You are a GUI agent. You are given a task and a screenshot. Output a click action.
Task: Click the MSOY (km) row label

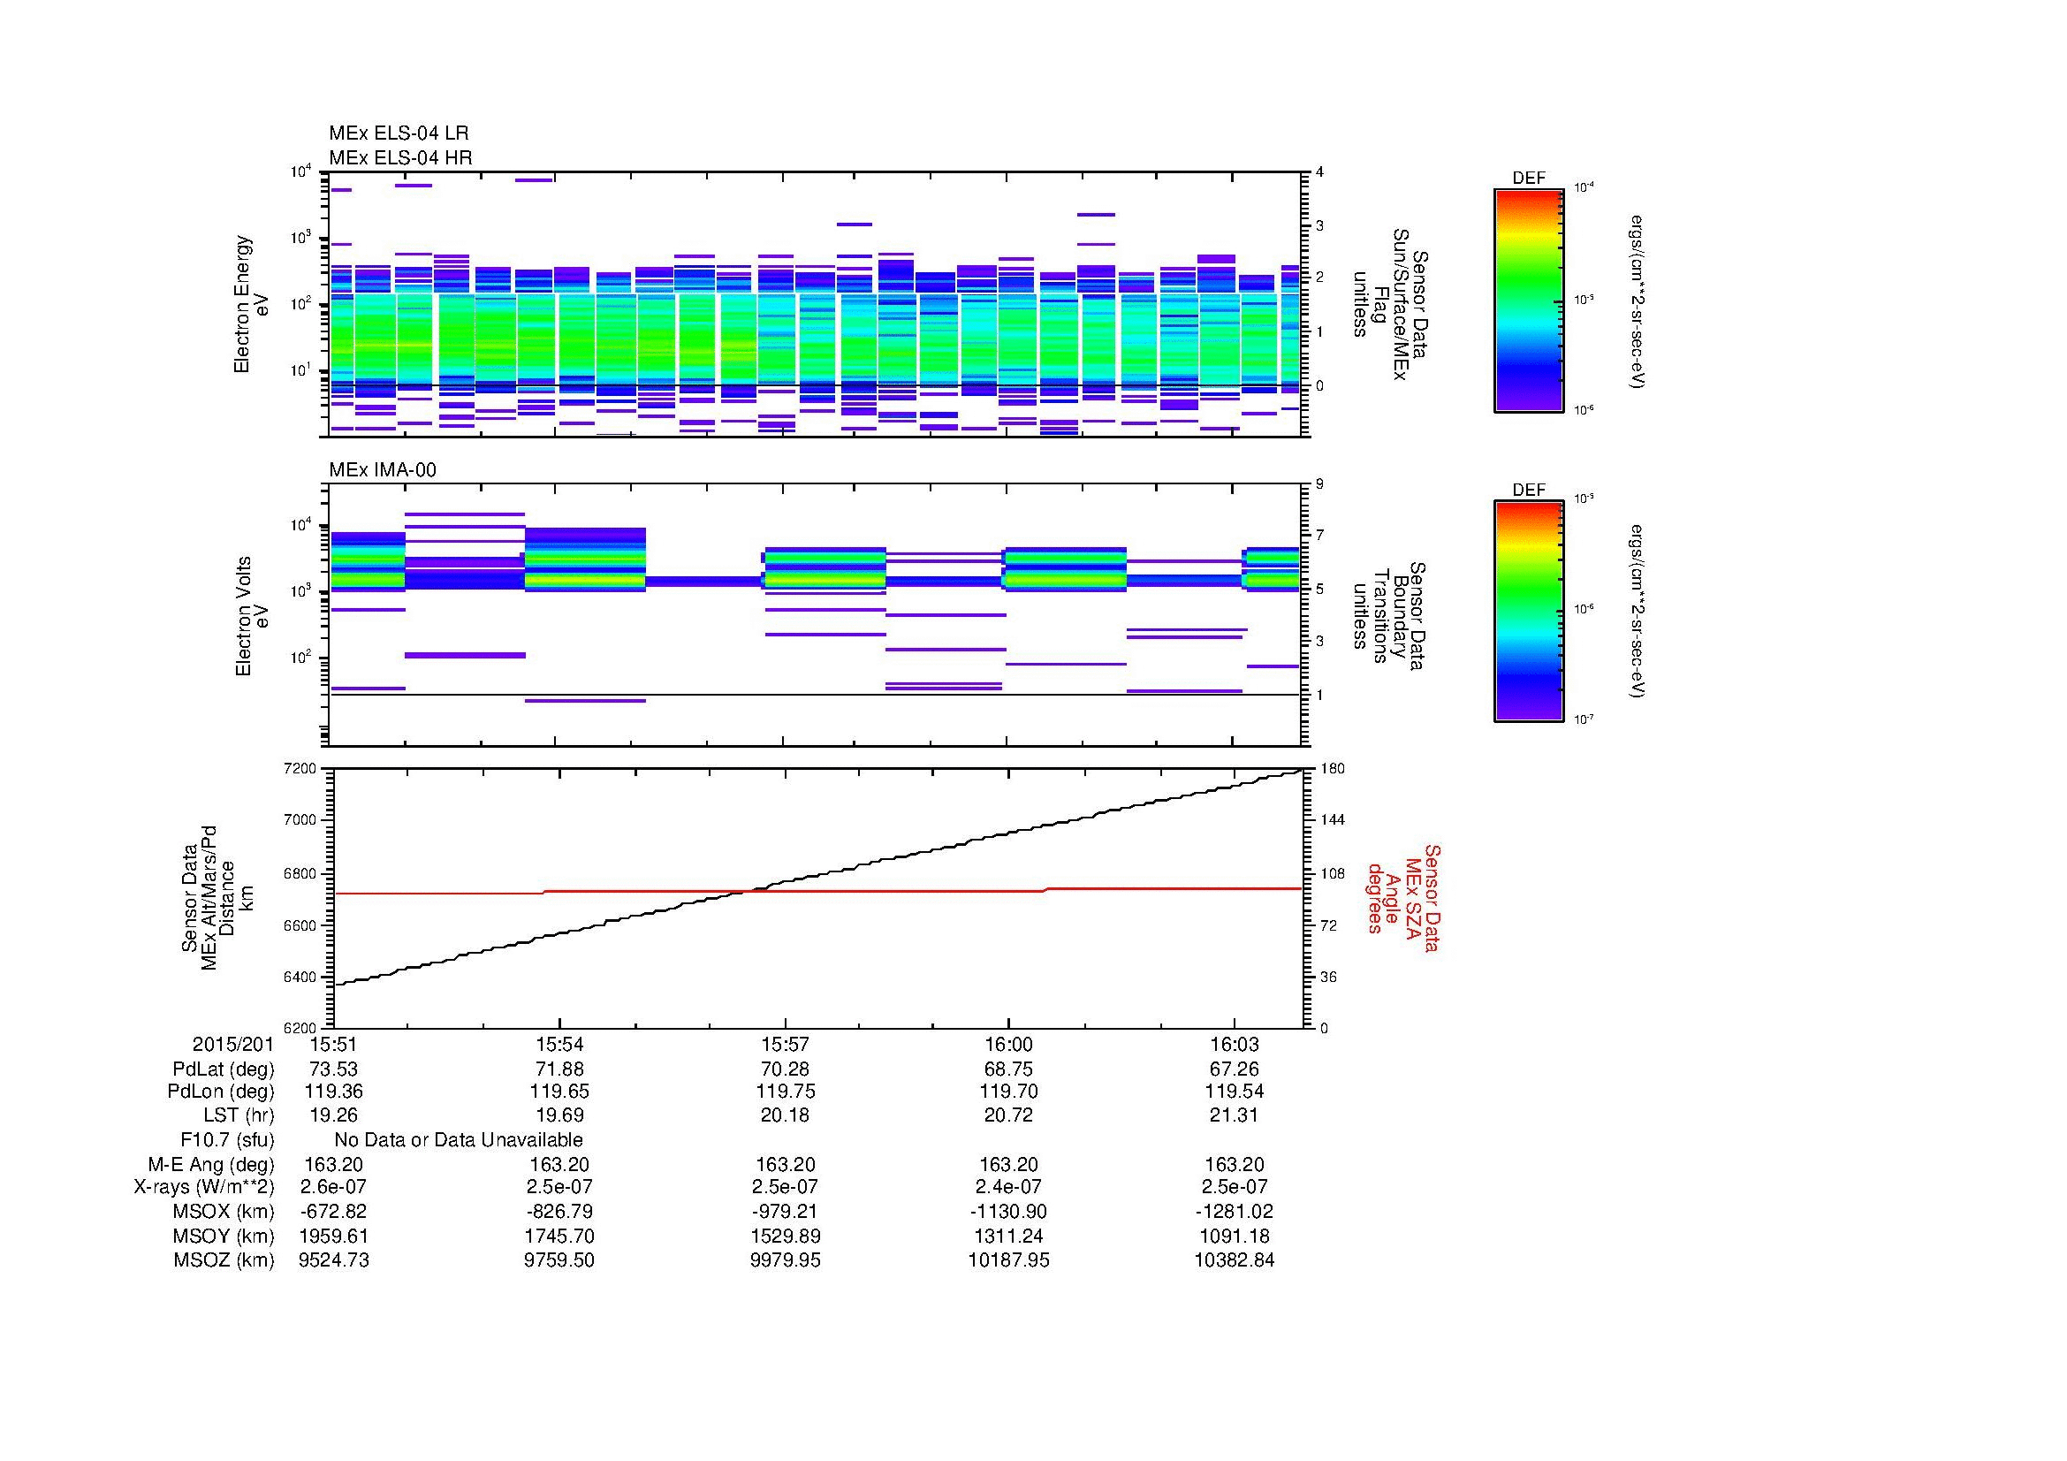click(224, 1237)
